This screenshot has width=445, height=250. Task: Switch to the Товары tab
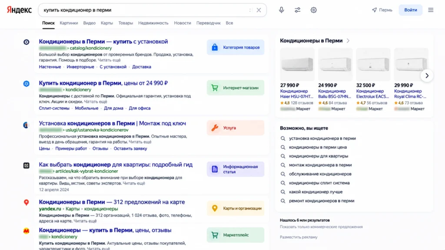pyautogui.click(x=126, y=23)
